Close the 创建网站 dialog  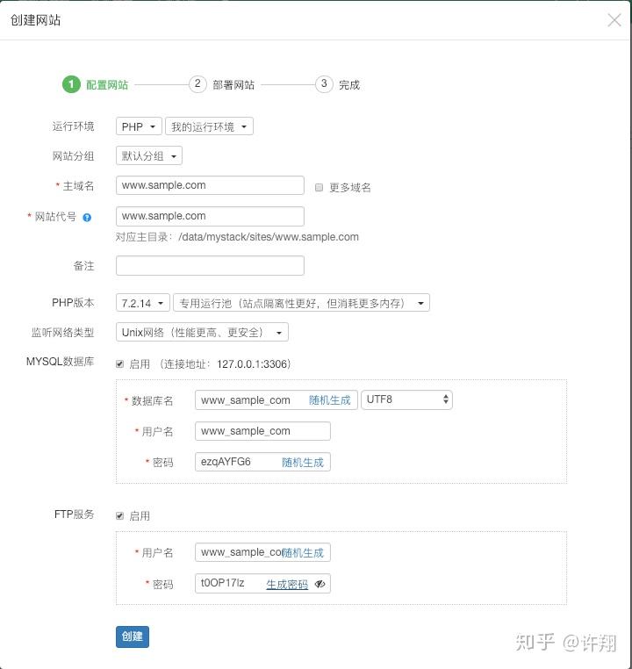(614, 20)
